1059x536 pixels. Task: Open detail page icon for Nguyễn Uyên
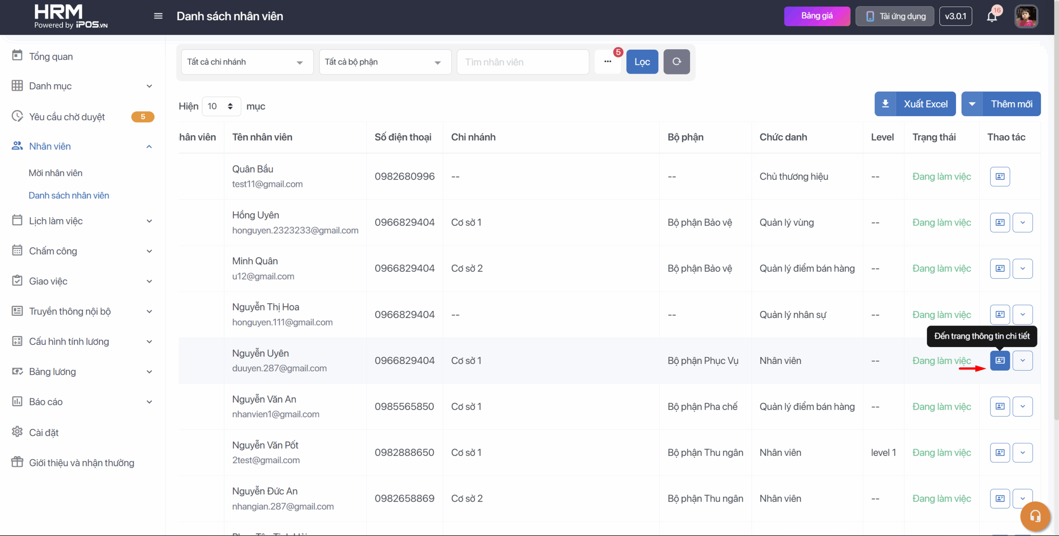click(x=1000, y=361)
